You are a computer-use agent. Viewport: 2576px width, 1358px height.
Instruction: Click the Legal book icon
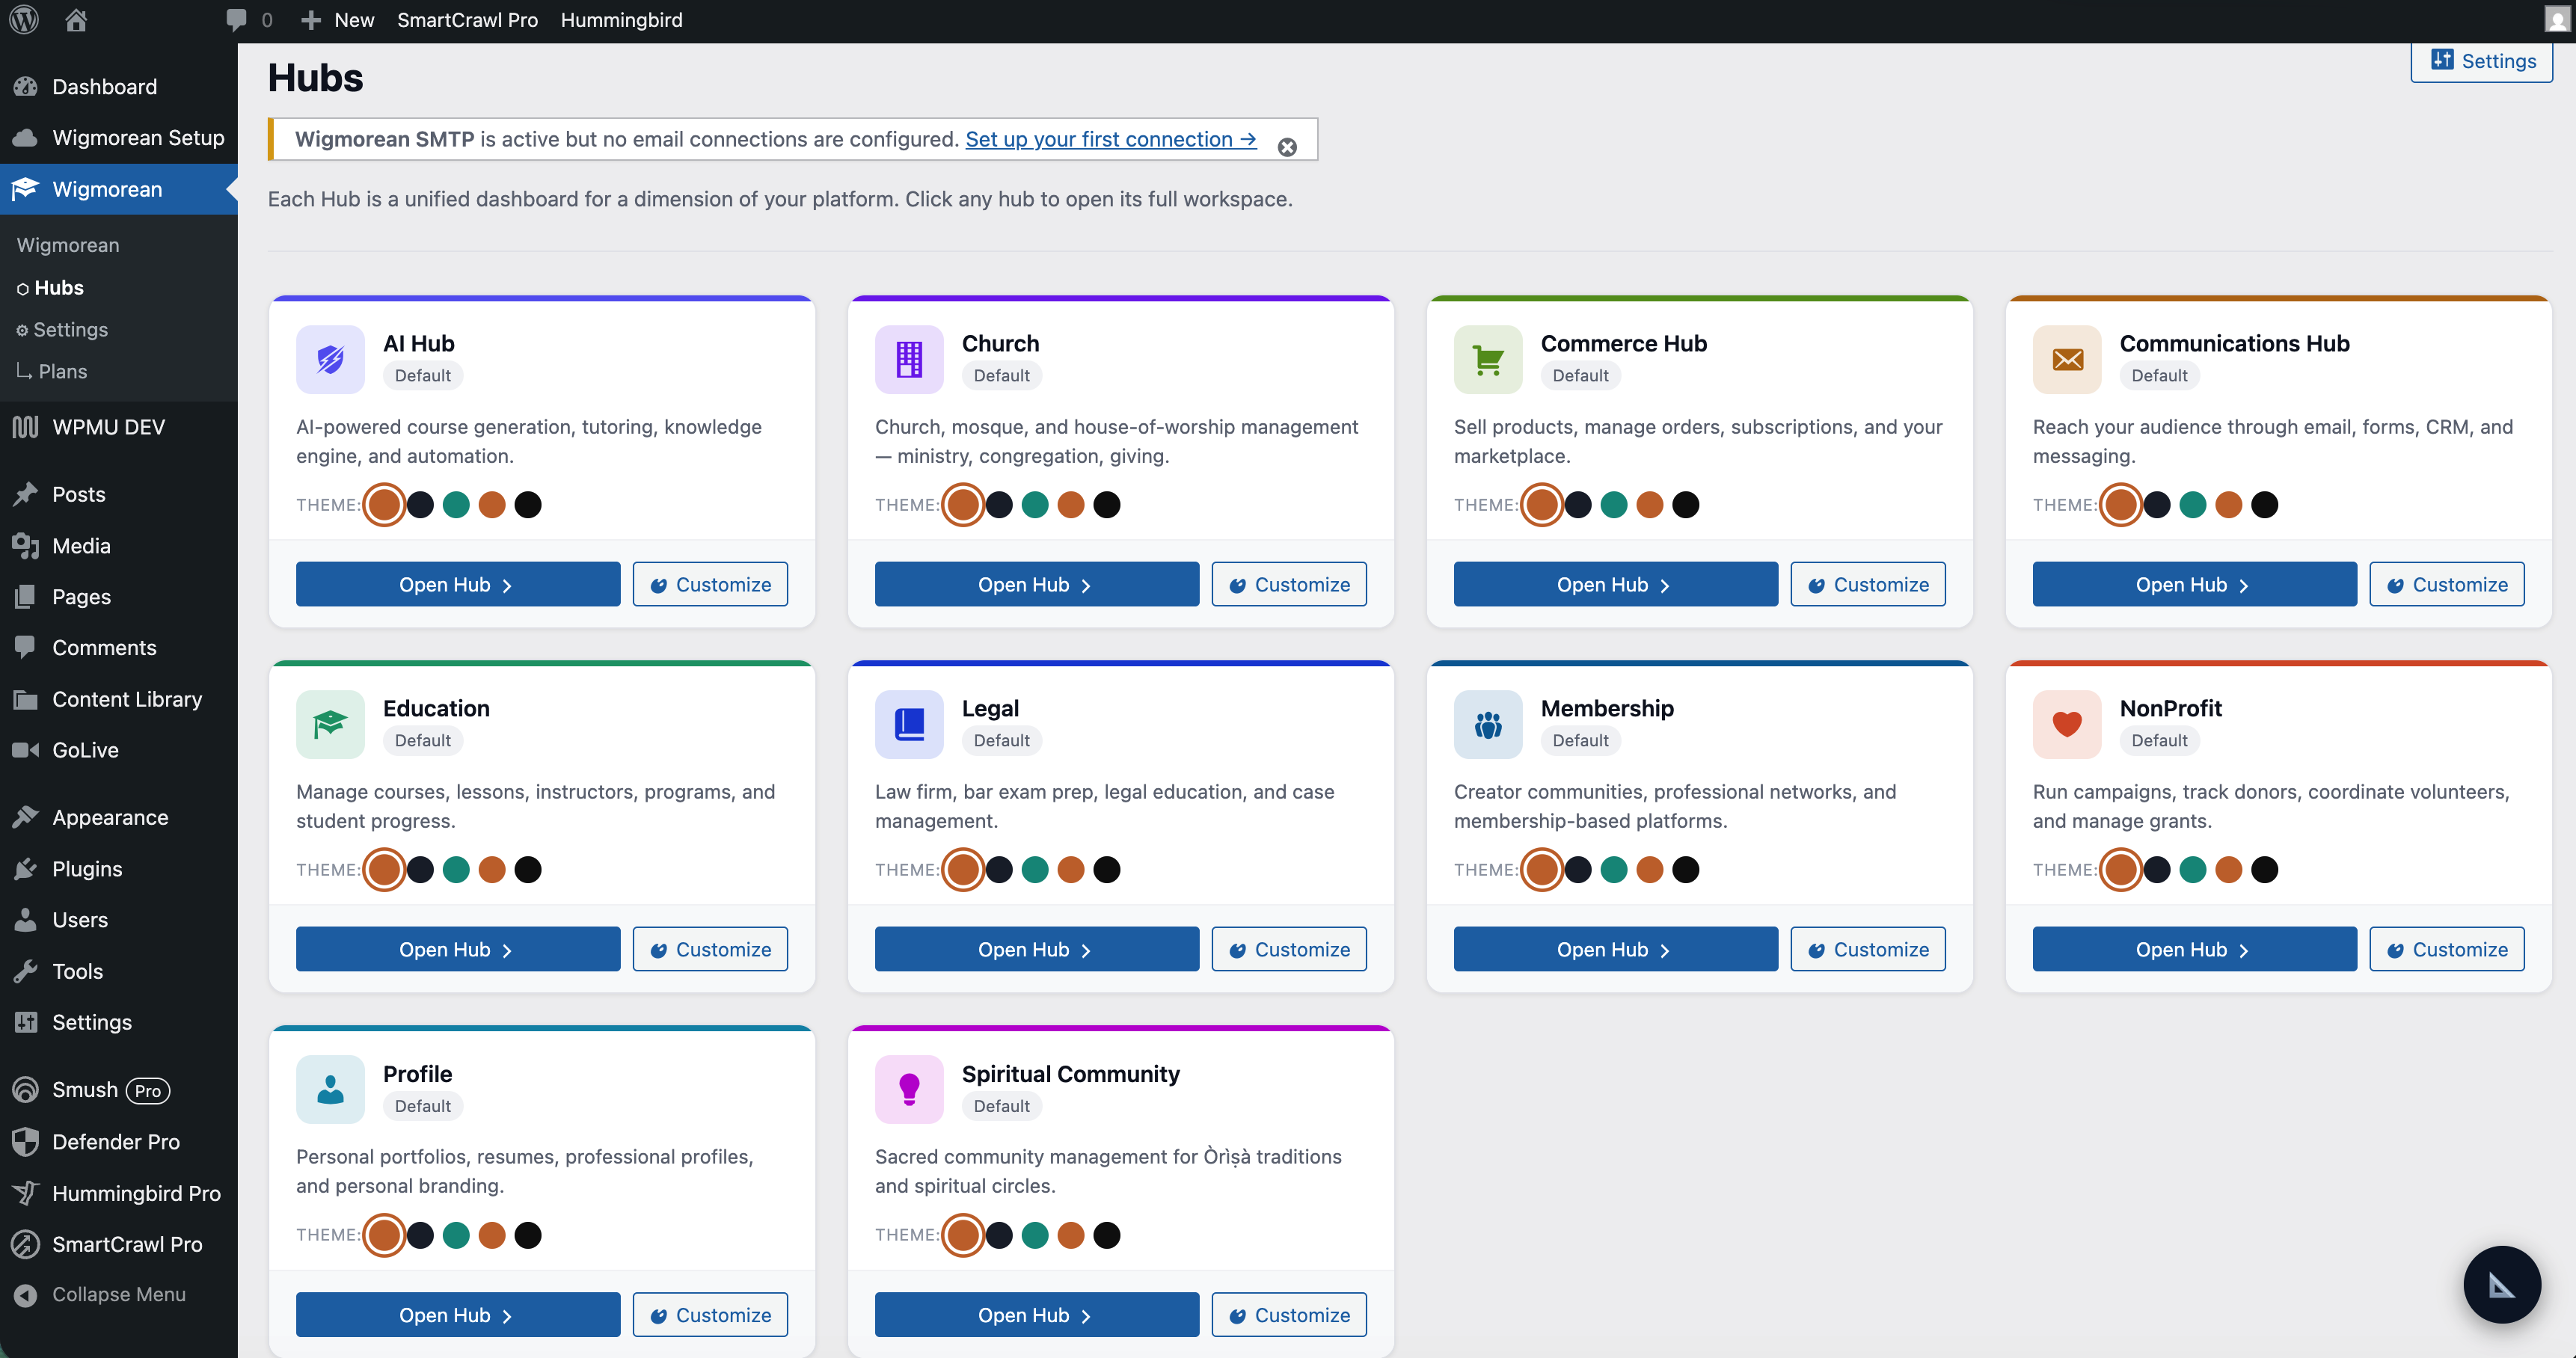(x=909, y=724)
